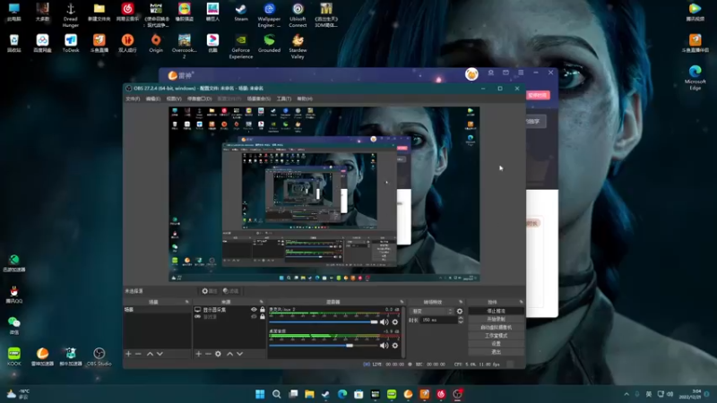Viewport: 717px width, 403px height.
Task: Click the transition duration stepper arrows
Action: (461, 320)
